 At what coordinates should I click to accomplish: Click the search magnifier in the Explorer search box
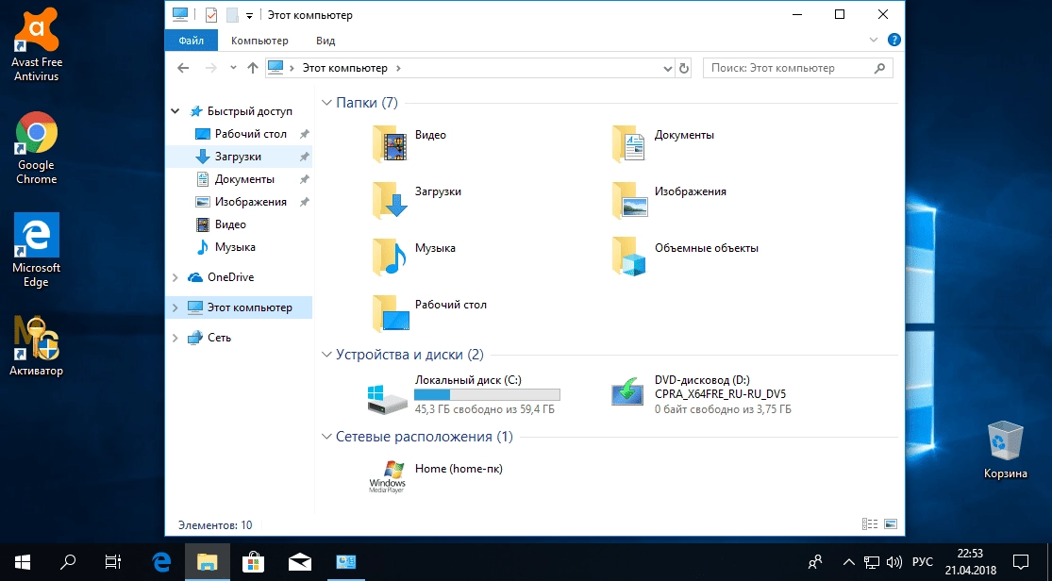879,68
